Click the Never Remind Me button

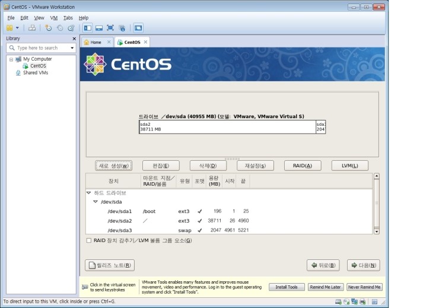(x=364, y=287)
